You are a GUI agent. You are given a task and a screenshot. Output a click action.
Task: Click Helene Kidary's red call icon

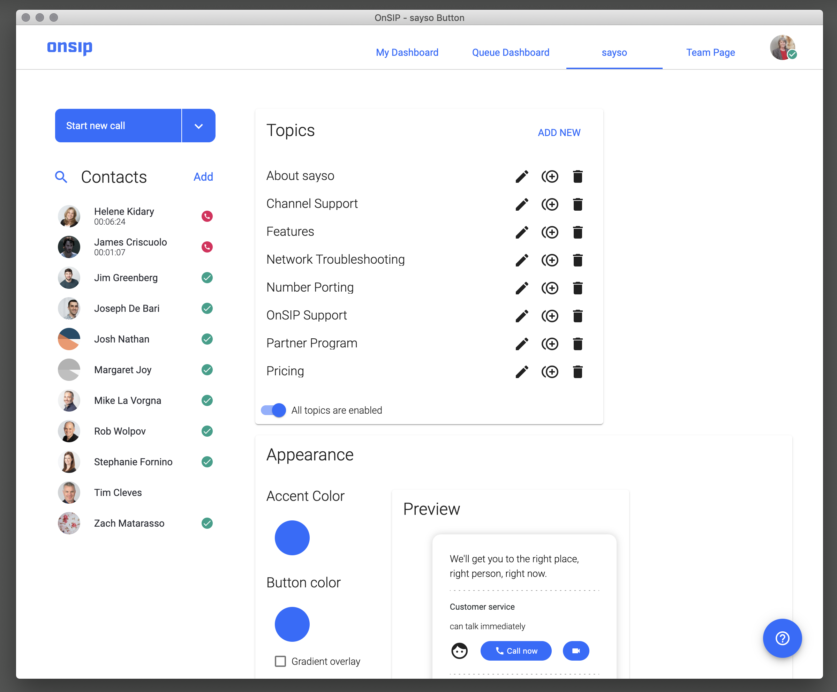click(x=207, y=216)
